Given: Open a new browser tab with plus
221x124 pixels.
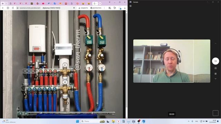Looking at the screenshot, I should point(100,3).
